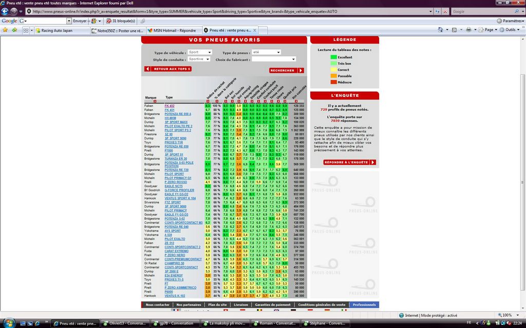The image size is (526, 328).
Task: Open the POTENZA RE 050 A link
Action: [178, 114]
